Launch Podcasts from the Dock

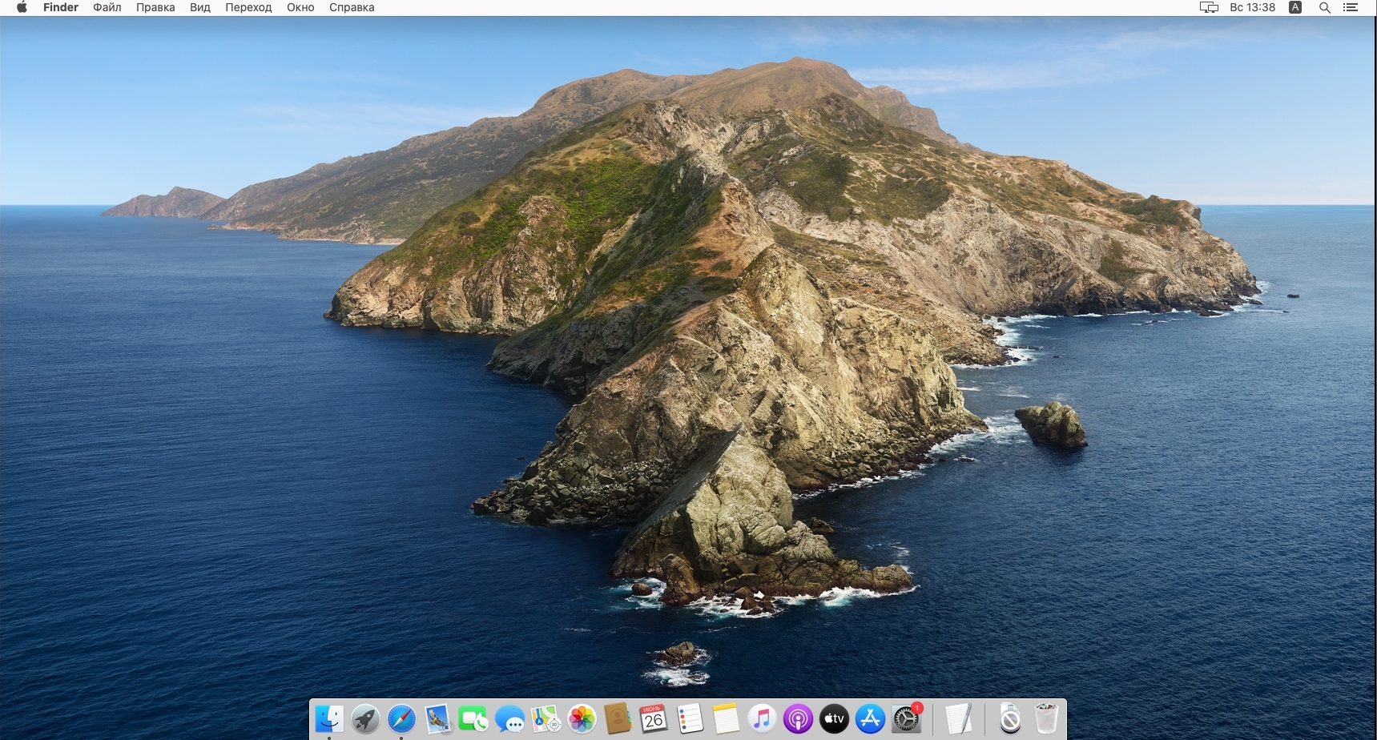pyautogui.click(x=798, y=719)
